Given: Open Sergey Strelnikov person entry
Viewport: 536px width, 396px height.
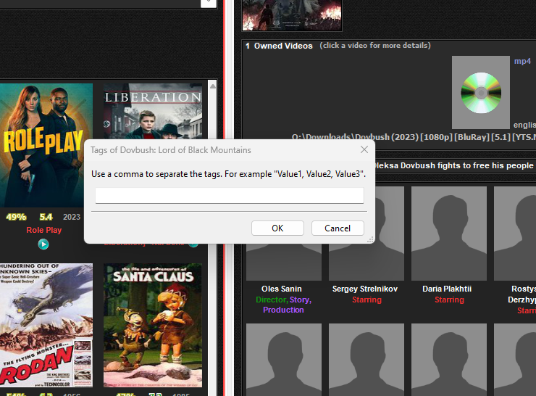Looking at the screenshot, I should coord(365,289).
